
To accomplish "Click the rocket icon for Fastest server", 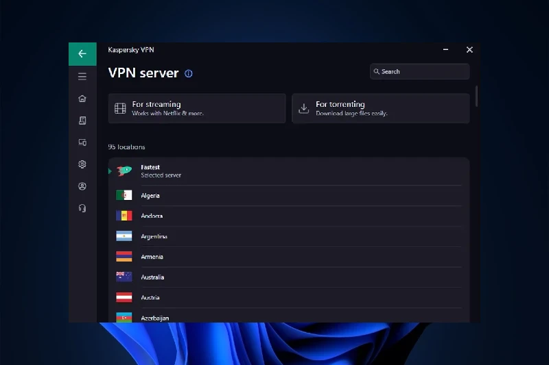I will click(124, 171).
